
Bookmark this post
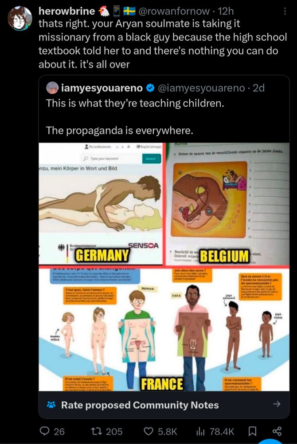252,432
